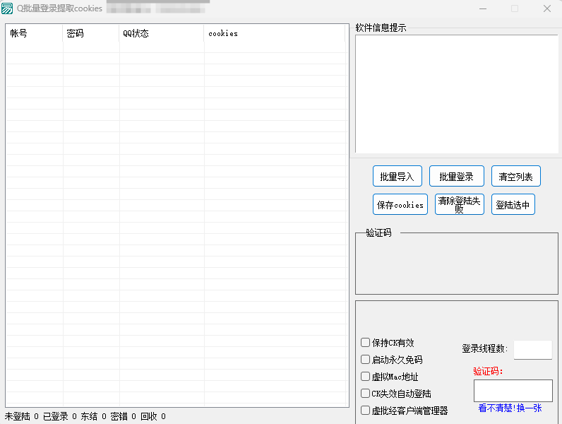Save cookies with 保存cookies button
562x424 pixels.
(x=400, y=204)
